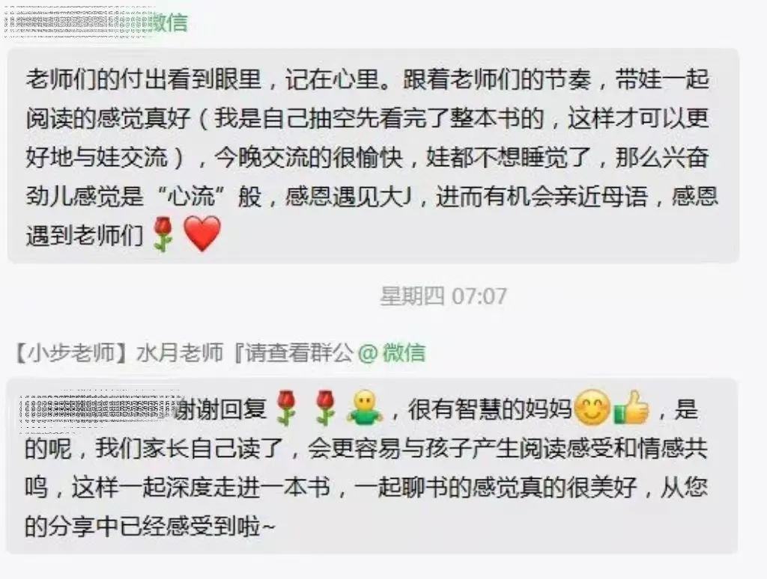Screen dimensions: 767x579
Task: Click the blushing smiley face emoji
Action: [x=592, y=408]
